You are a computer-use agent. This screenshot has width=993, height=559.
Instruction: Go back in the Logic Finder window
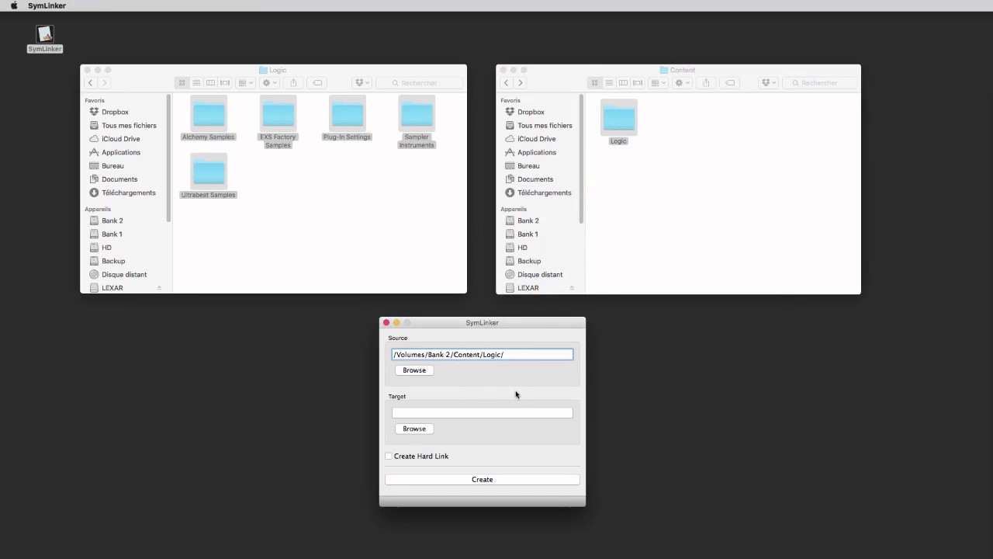pos(91,83)
